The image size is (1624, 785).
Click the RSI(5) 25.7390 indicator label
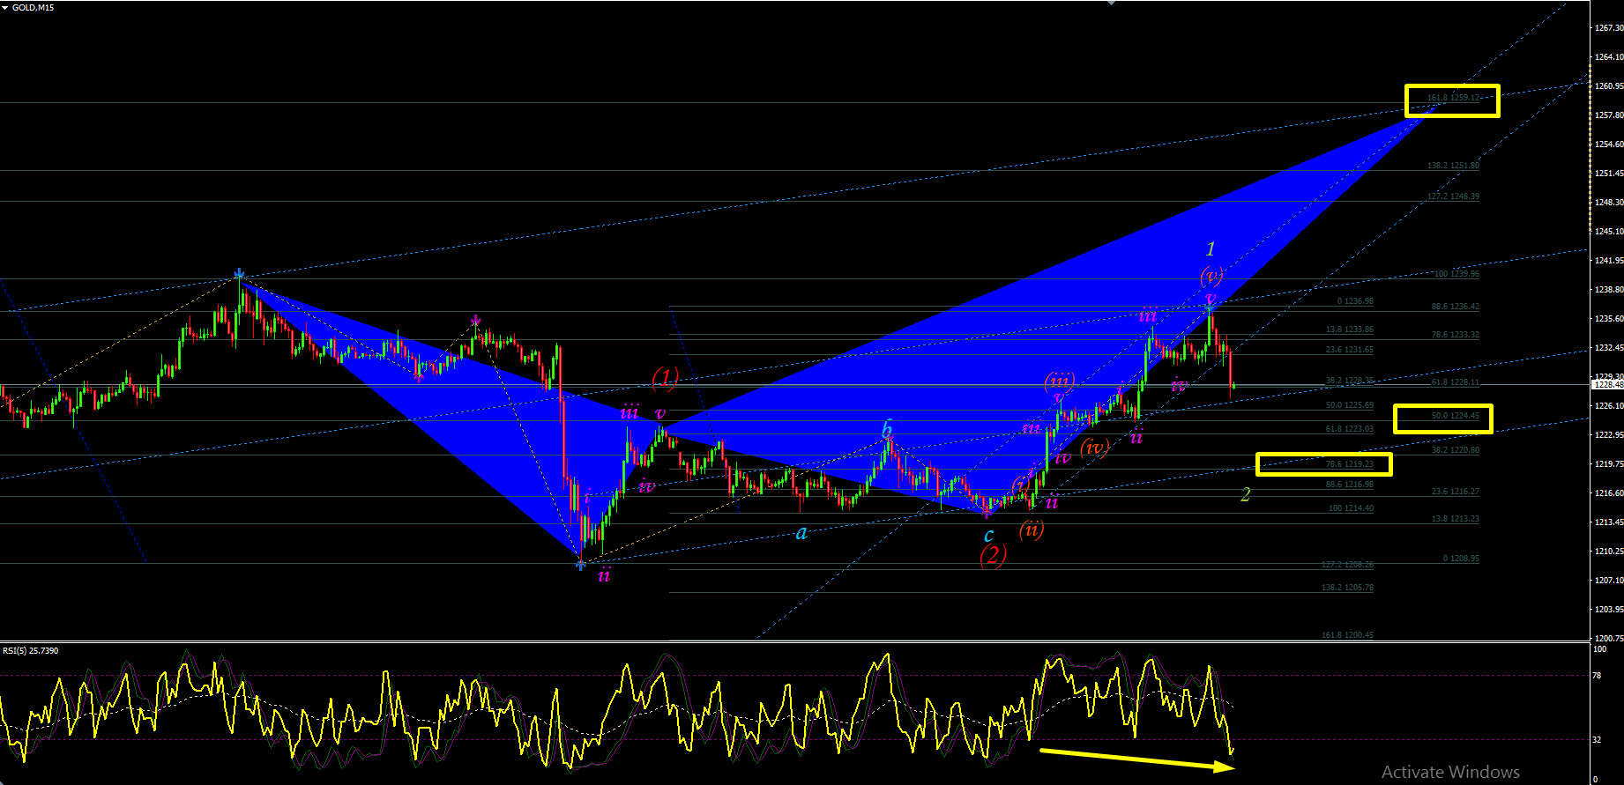click(x=31, y=651)
